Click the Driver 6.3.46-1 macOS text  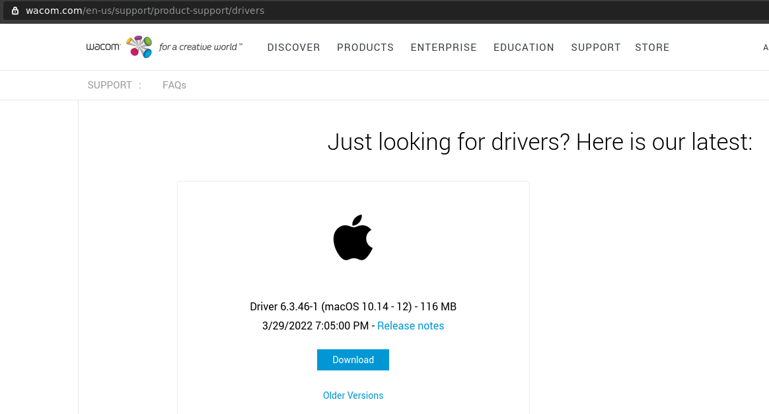[x=353, y=306]
